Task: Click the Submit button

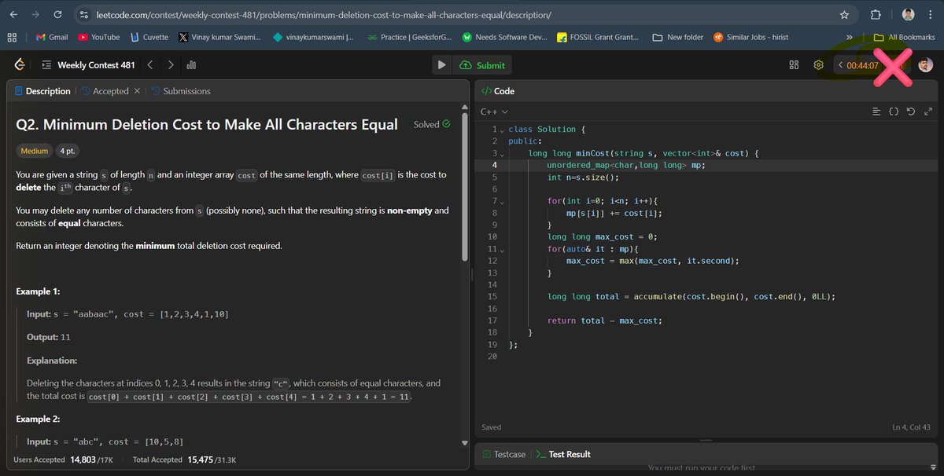Action: 483,64
